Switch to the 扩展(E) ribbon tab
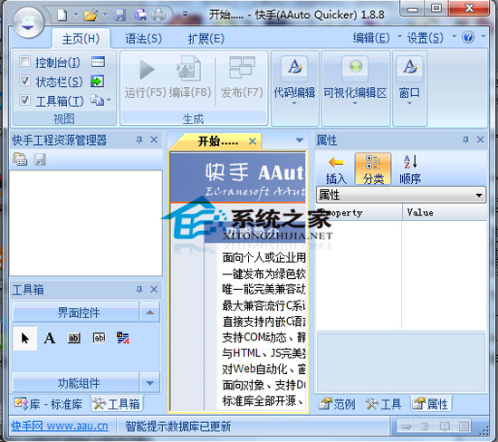Image resolution: width=498 pixels, height=442 pixels. [x=206, y=39]
